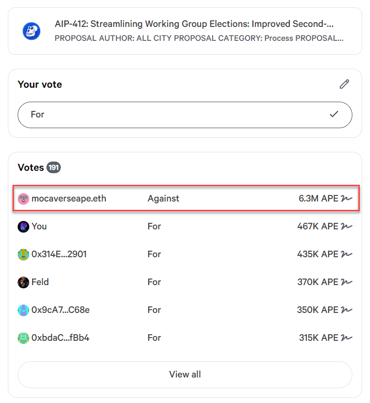Click mocaverseape.eth pink avatar
The image size is (370, 403).
pyautogui.click(x=23, y=199)
